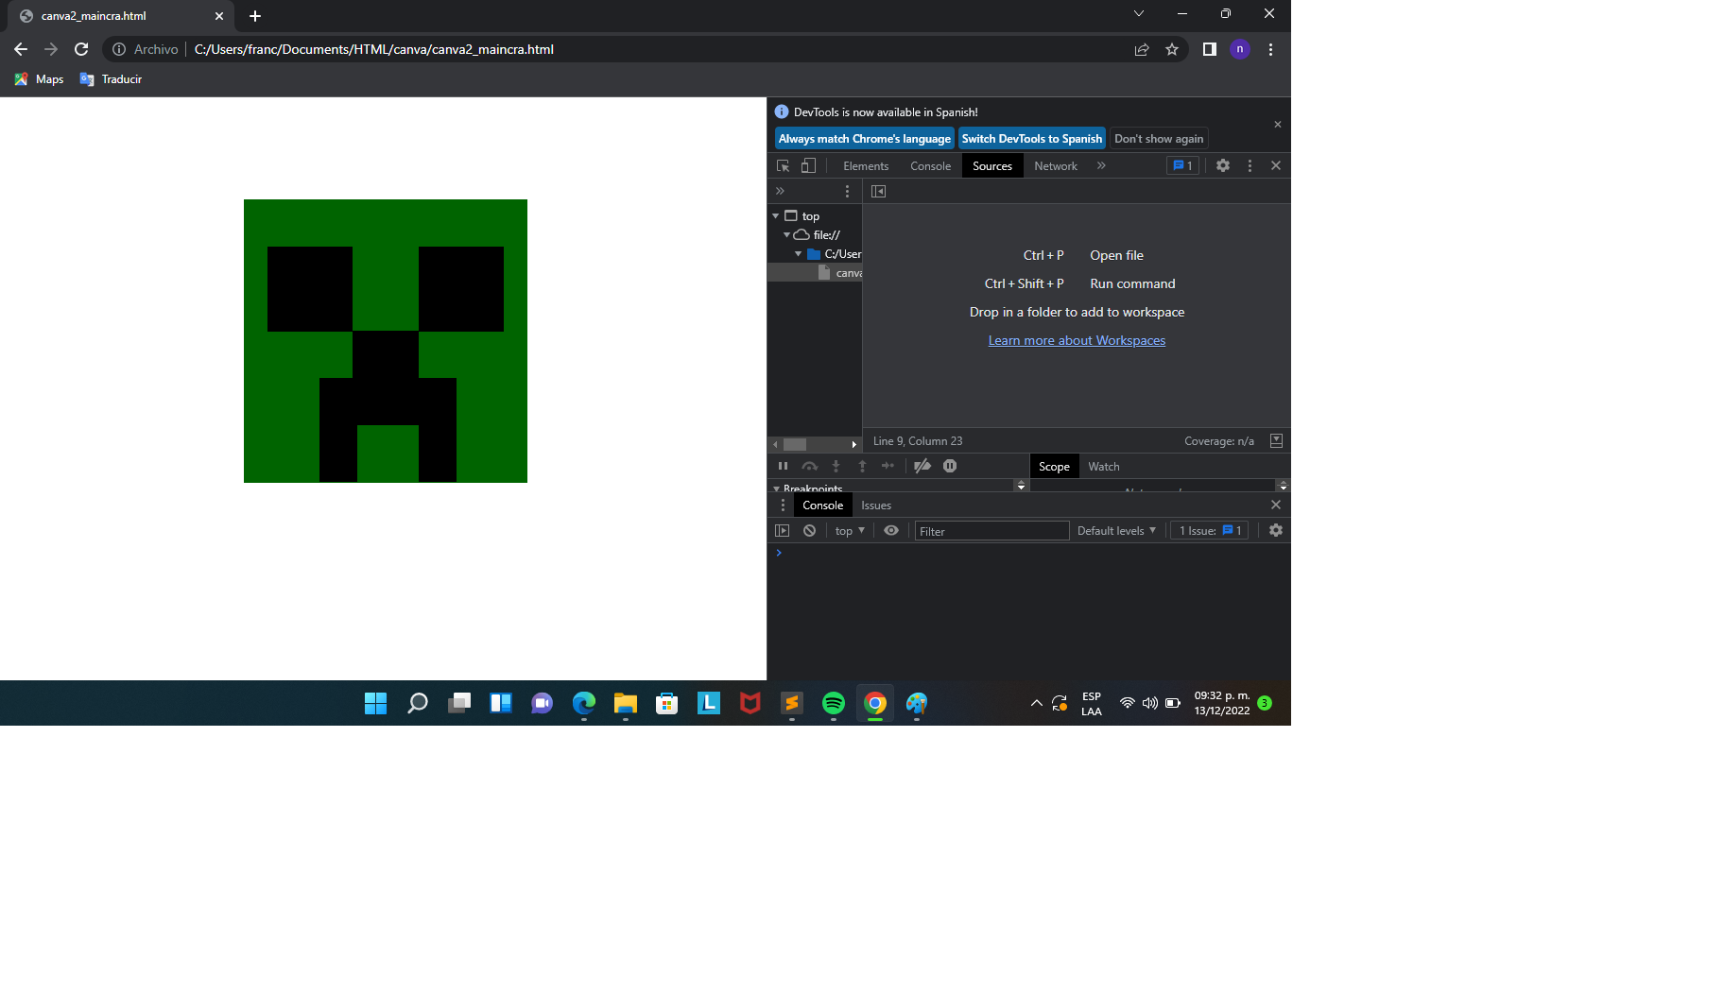Close the console drawer
1724x994 pixels.
[1276, 505]
